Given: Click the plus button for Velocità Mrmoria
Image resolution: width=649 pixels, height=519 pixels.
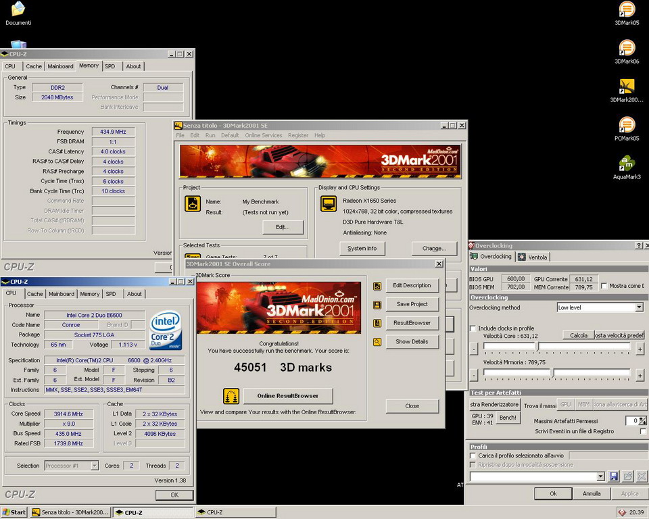Looking at the screenshot, I should 640,375.
